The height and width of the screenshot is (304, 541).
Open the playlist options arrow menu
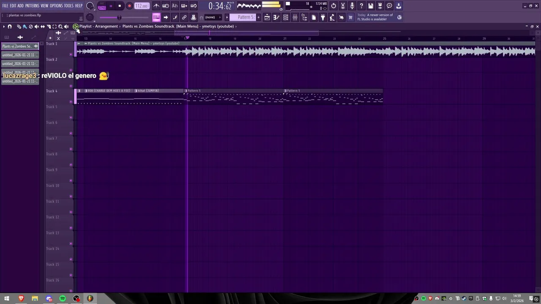click(3, 27)
